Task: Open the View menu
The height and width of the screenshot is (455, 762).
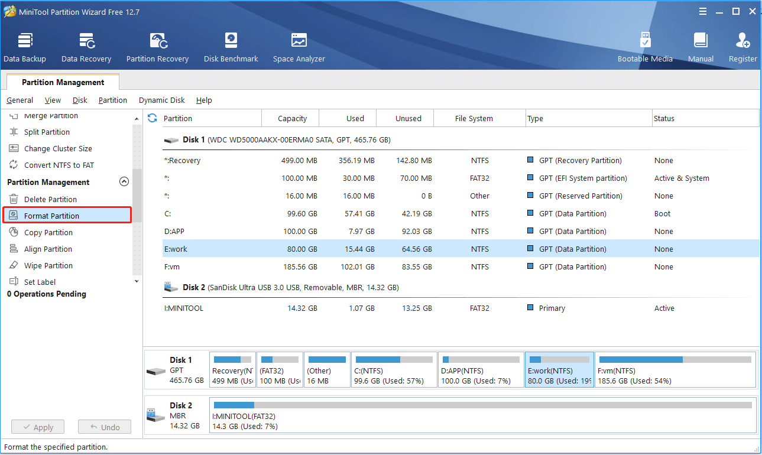Action: pyautogui.click(x=53, y=100)
